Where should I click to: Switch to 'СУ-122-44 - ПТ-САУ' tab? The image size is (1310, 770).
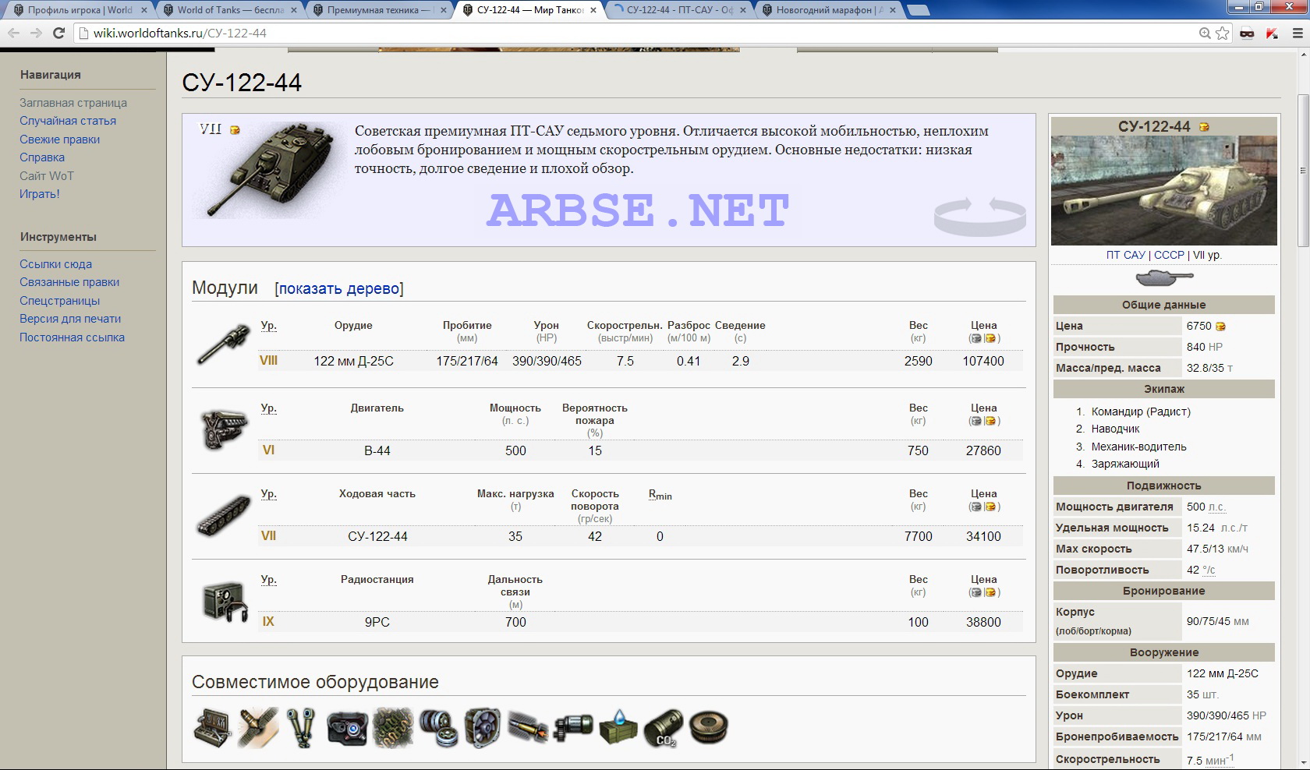click(x=679, y=10)
